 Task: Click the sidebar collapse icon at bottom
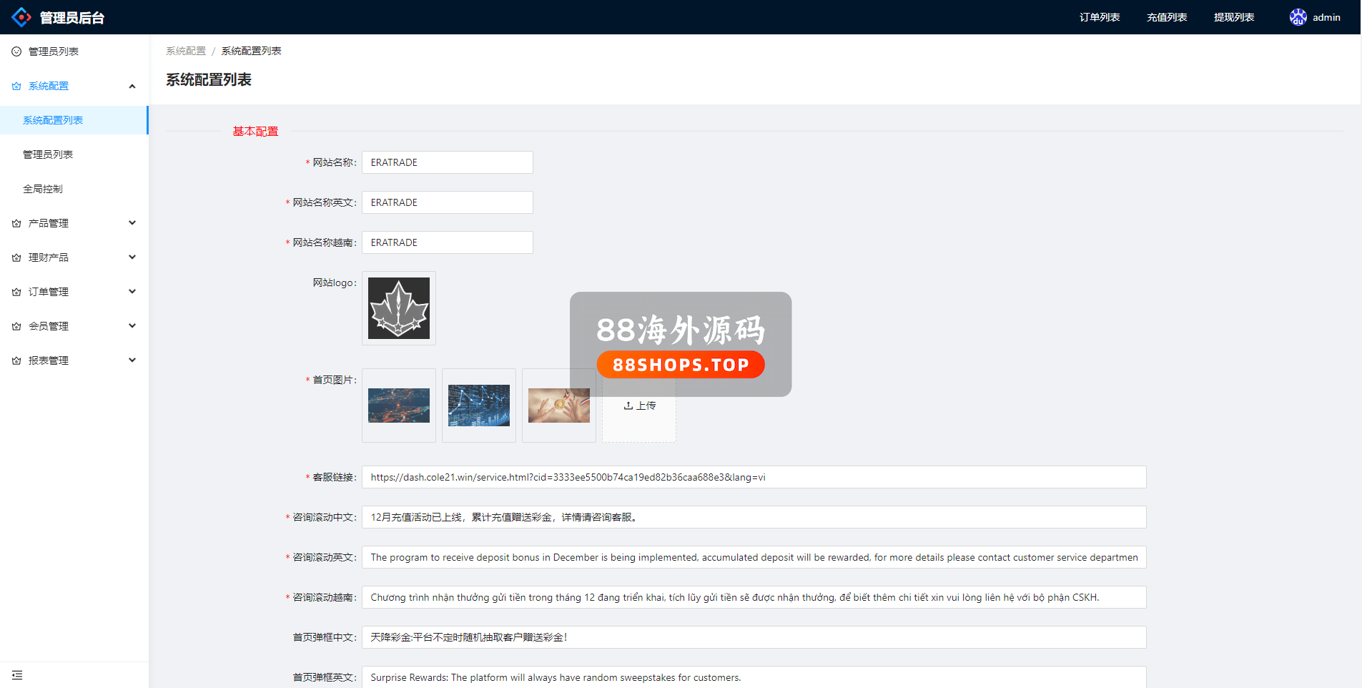[17, 675]
